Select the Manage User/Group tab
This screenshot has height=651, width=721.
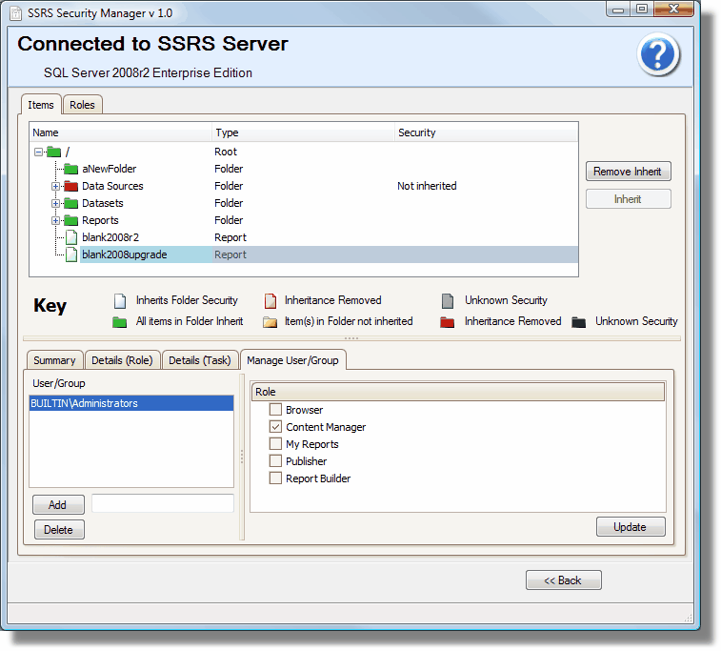pos(293,360)
